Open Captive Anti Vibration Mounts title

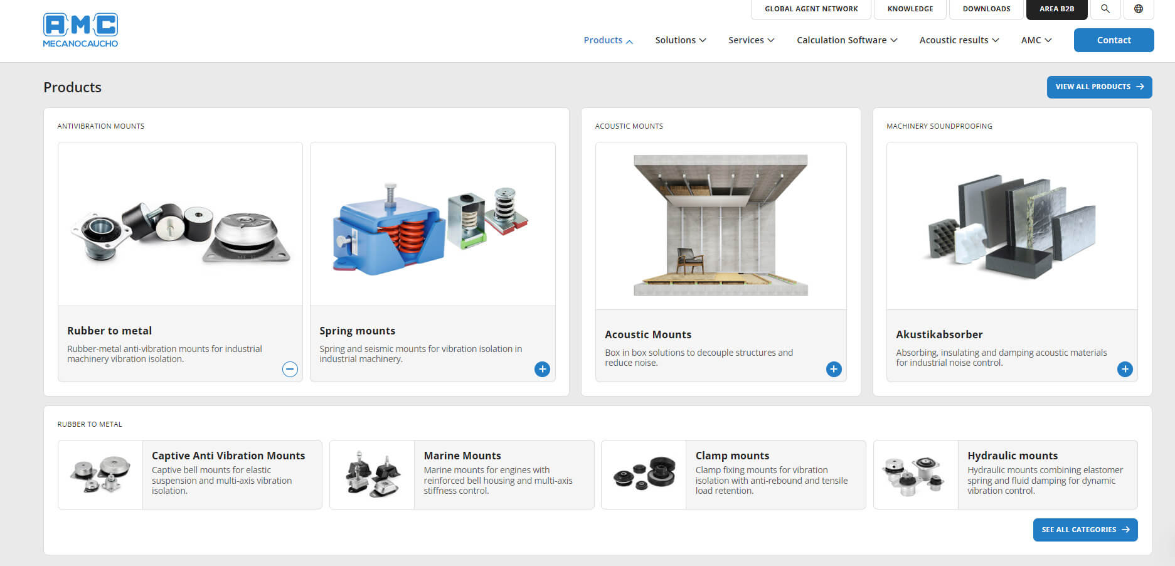[228, 456]
